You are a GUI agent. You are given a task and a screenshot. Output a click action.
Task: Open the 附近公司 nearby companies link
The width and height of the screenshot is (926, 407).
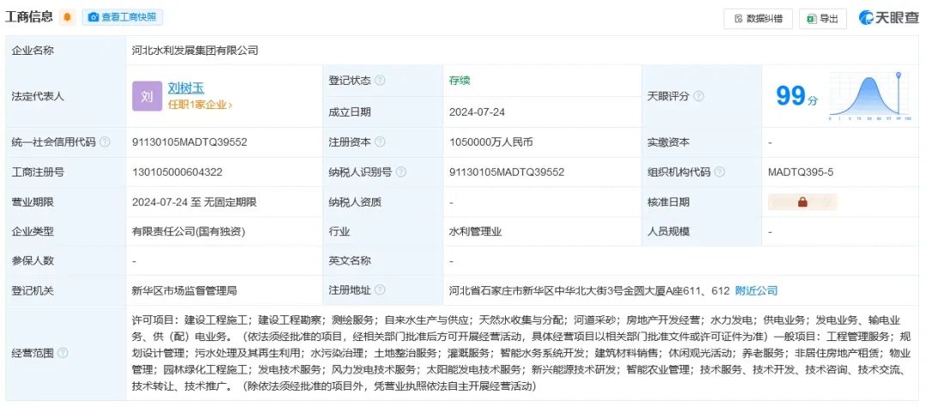coord(756,290)
